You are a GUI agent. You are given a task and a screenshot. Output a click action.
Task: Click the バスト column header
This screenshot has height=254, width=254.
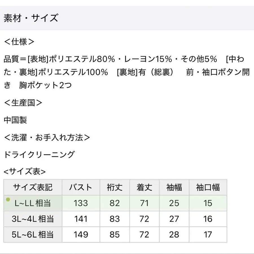coord(81,187)
